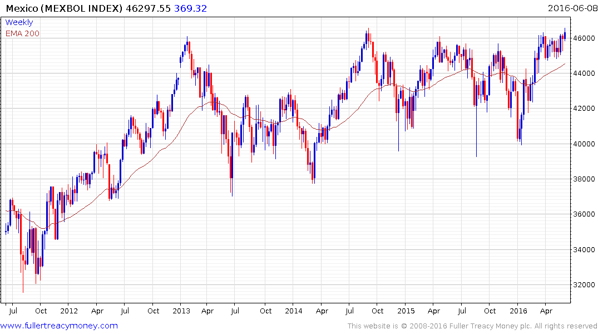Click the date 2016-06-08
Viewport: 598px width, 334px height.
pos(572,8)
